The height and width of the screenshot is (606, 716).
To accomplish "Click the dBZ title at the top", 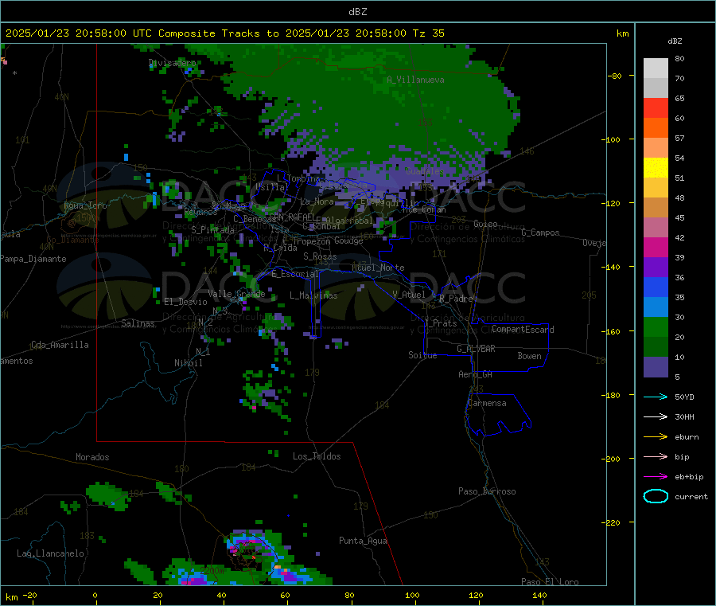I will pyautogui.click(x=357, y=12).
